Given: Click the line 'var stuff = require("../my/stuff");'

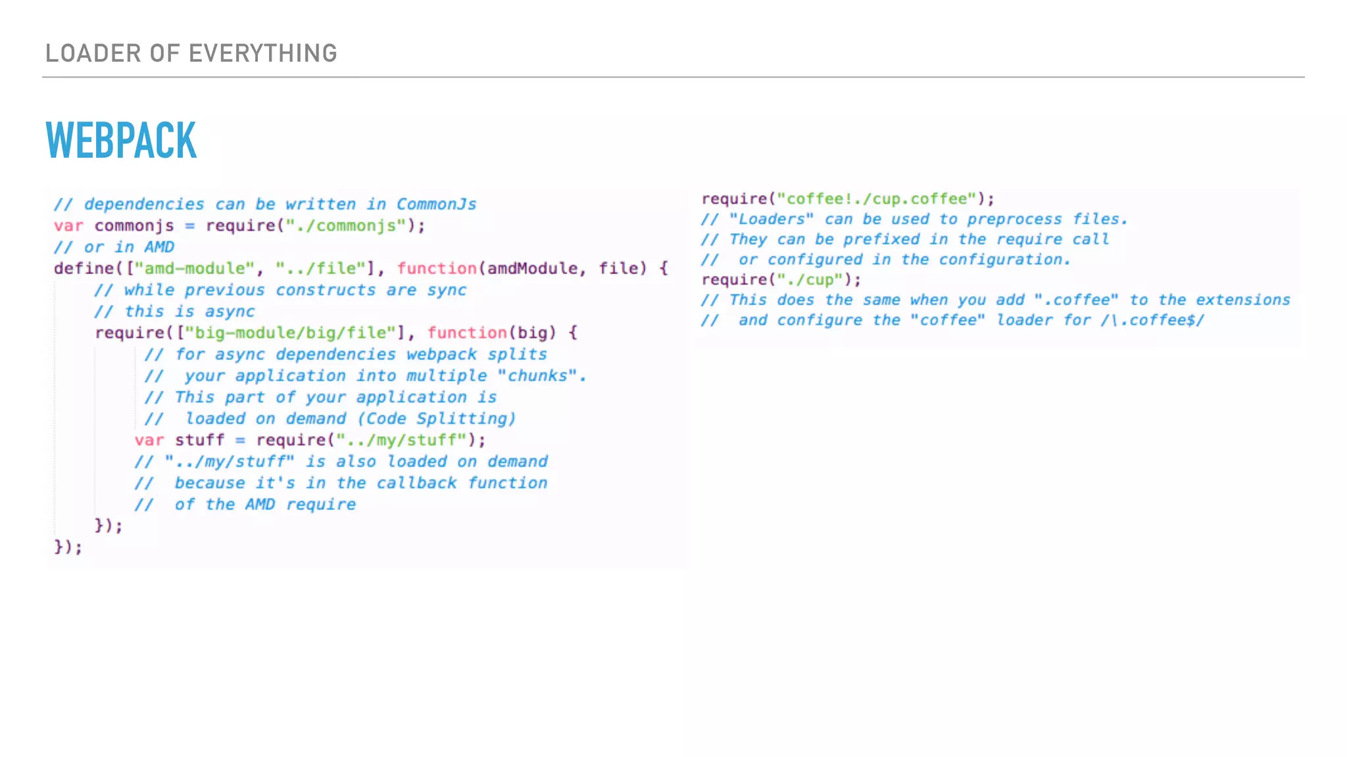Looking at the screenshot, I should [x=310, y=440].
